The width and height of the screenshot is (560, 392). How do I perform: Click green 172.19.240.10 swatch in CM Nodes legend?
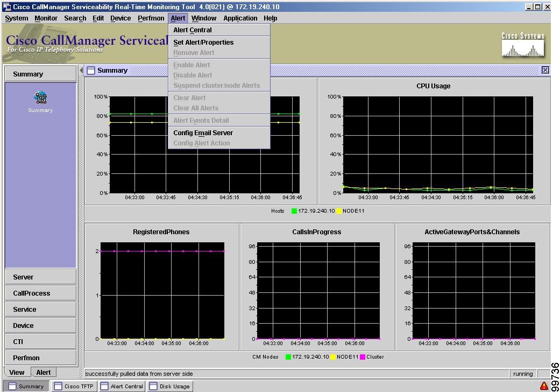288,356
